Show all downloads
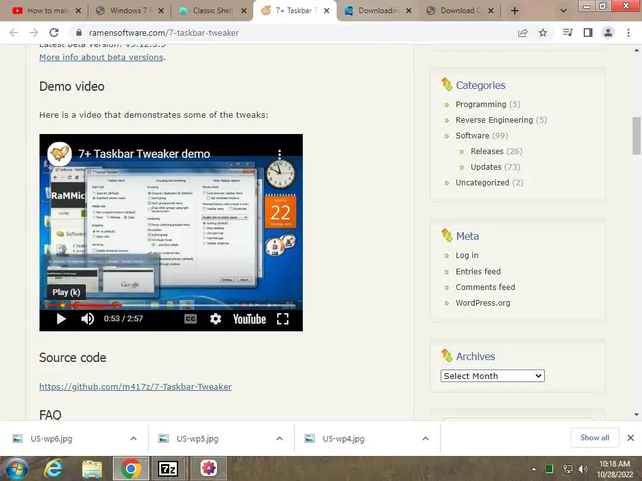642x481 pixels. [x=594, y=438]
